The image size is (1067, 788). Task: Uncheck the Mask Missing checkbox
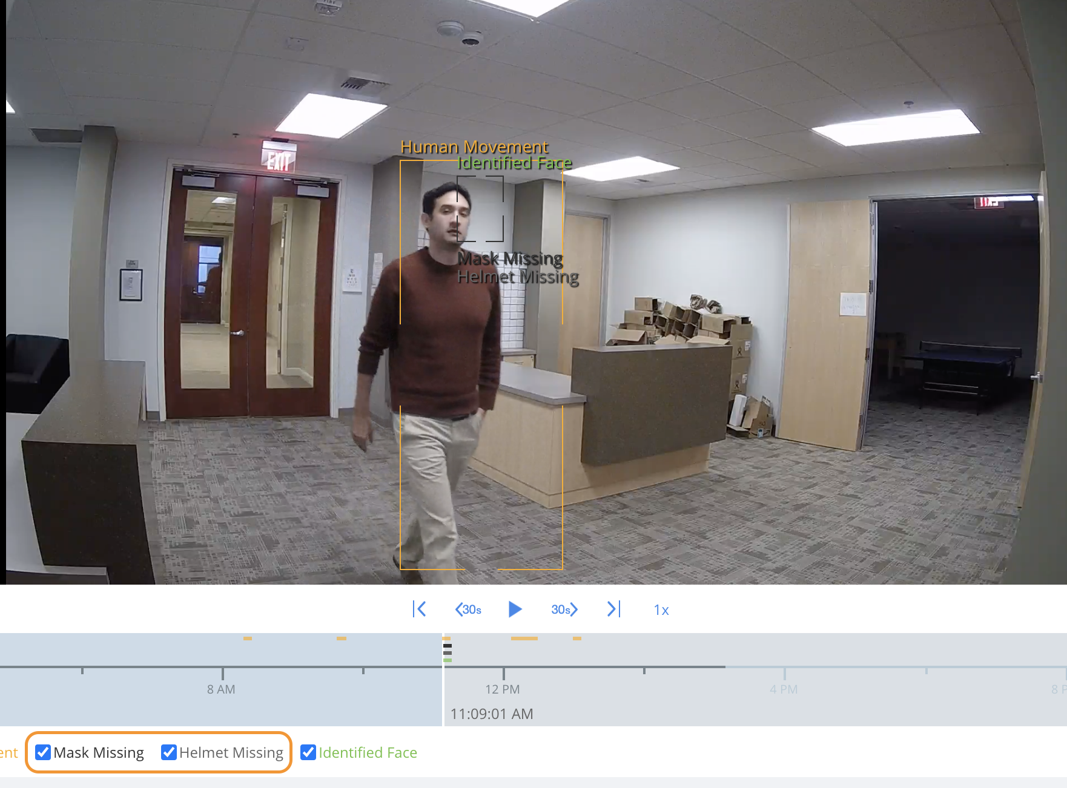pos(43,752)
